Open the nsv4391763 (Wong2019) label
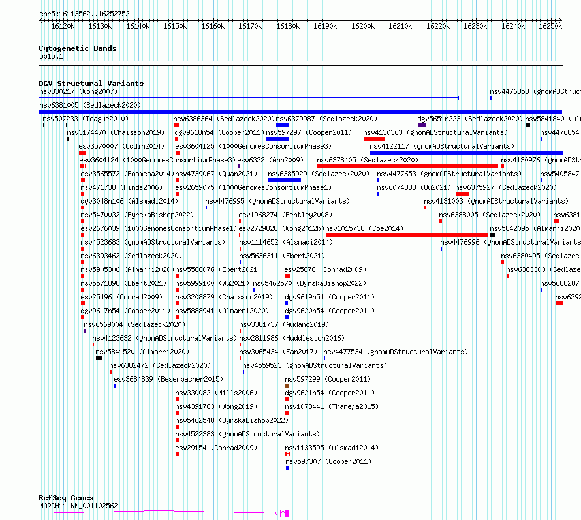The image size is (581, 520). point(216,406)
